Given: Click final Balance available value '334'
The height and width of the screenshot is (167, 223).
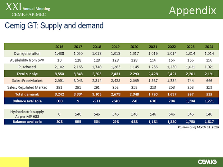Looking at the screenshot, I should tap(97, 121).
